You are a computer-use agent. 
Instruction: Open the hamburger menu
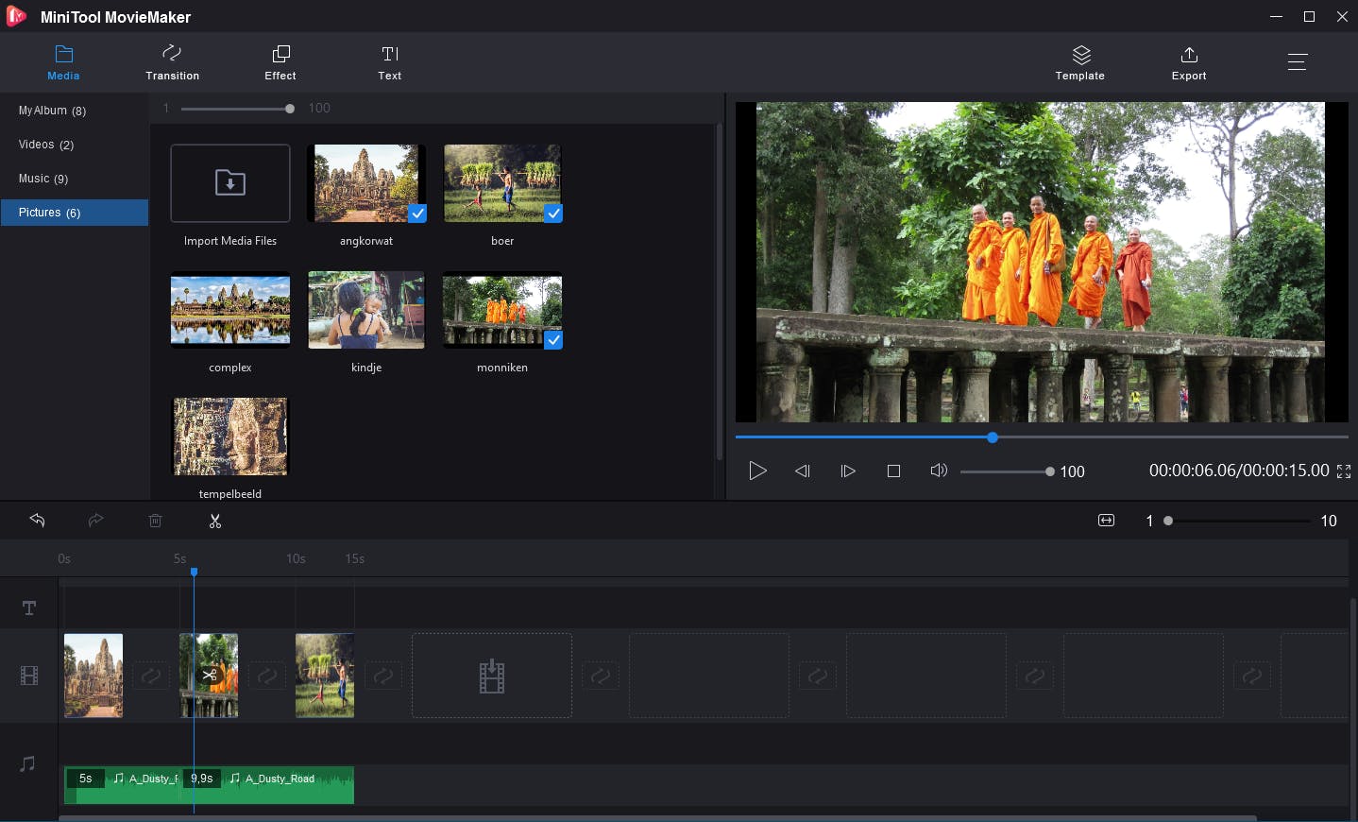click(x=1297, y=62)
